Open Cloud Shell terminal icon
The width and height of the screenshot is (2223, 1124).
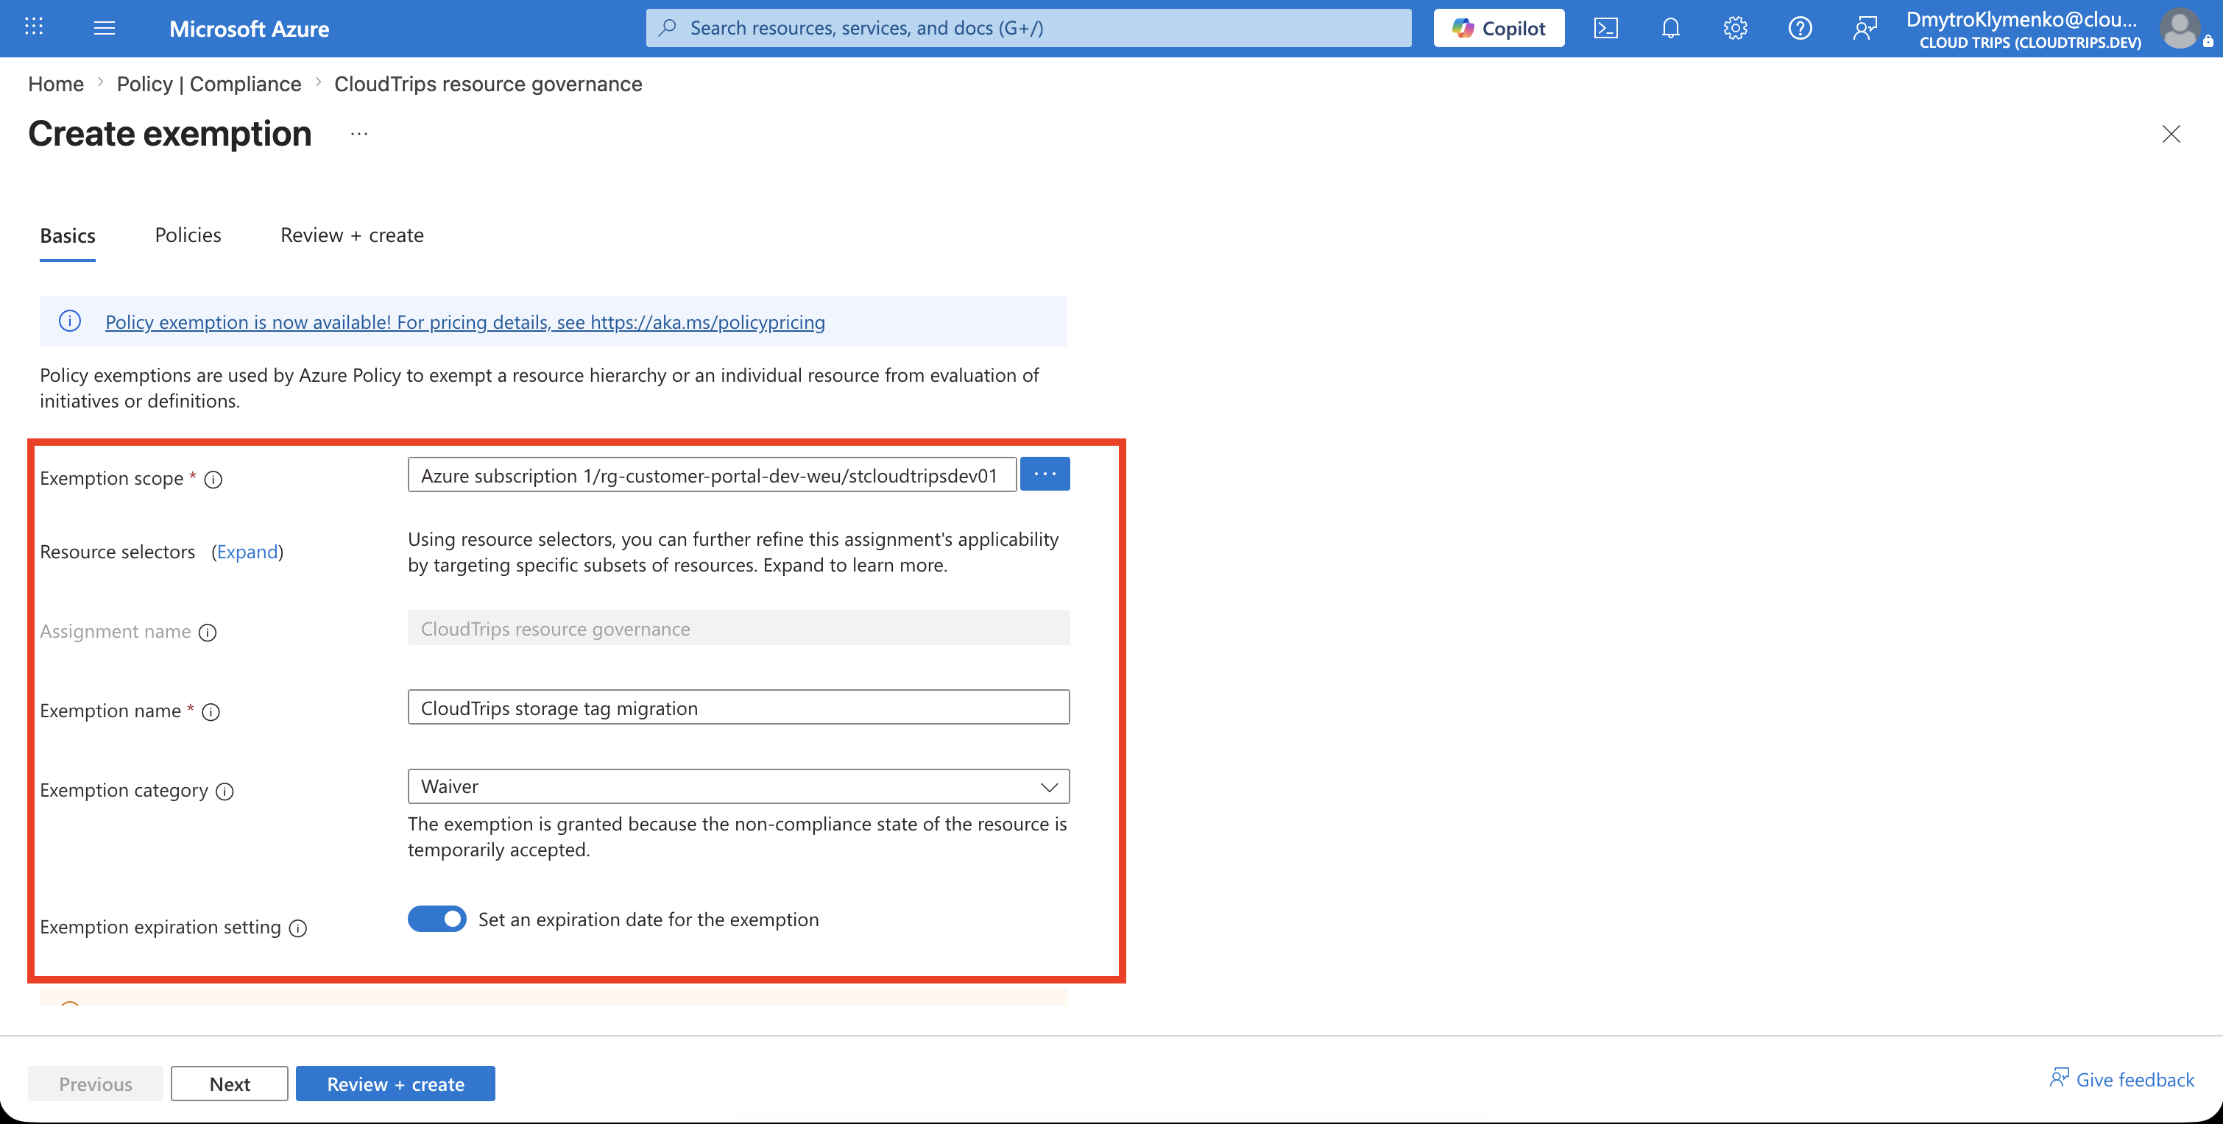[1605, 28]
